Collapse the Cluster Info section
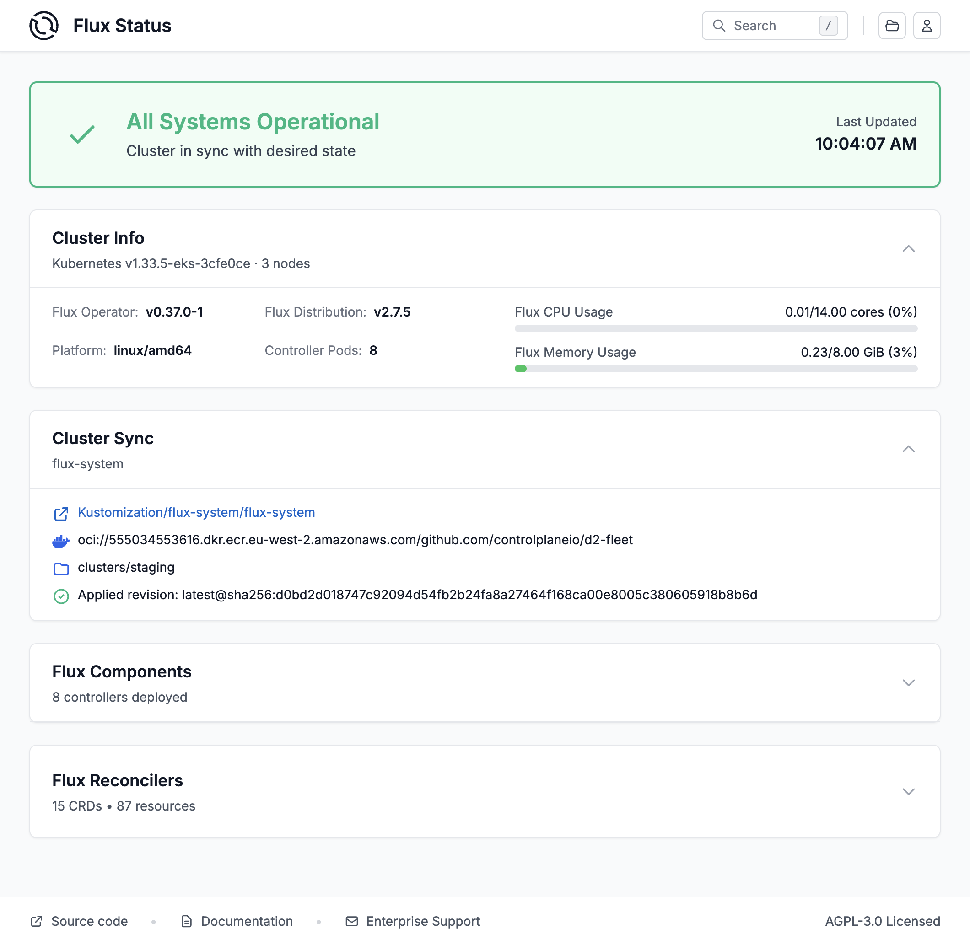 click(x=909, y=249)
